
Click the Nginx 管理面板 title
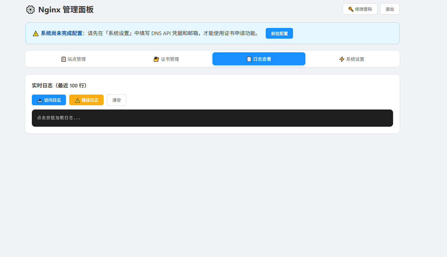pyautogui.click(x=66, y=10)
